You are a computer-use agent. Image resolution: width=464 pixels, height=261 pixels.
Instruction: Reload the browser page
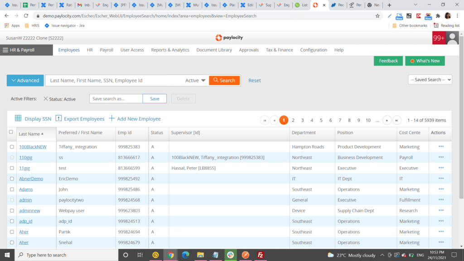coord(26,16)
